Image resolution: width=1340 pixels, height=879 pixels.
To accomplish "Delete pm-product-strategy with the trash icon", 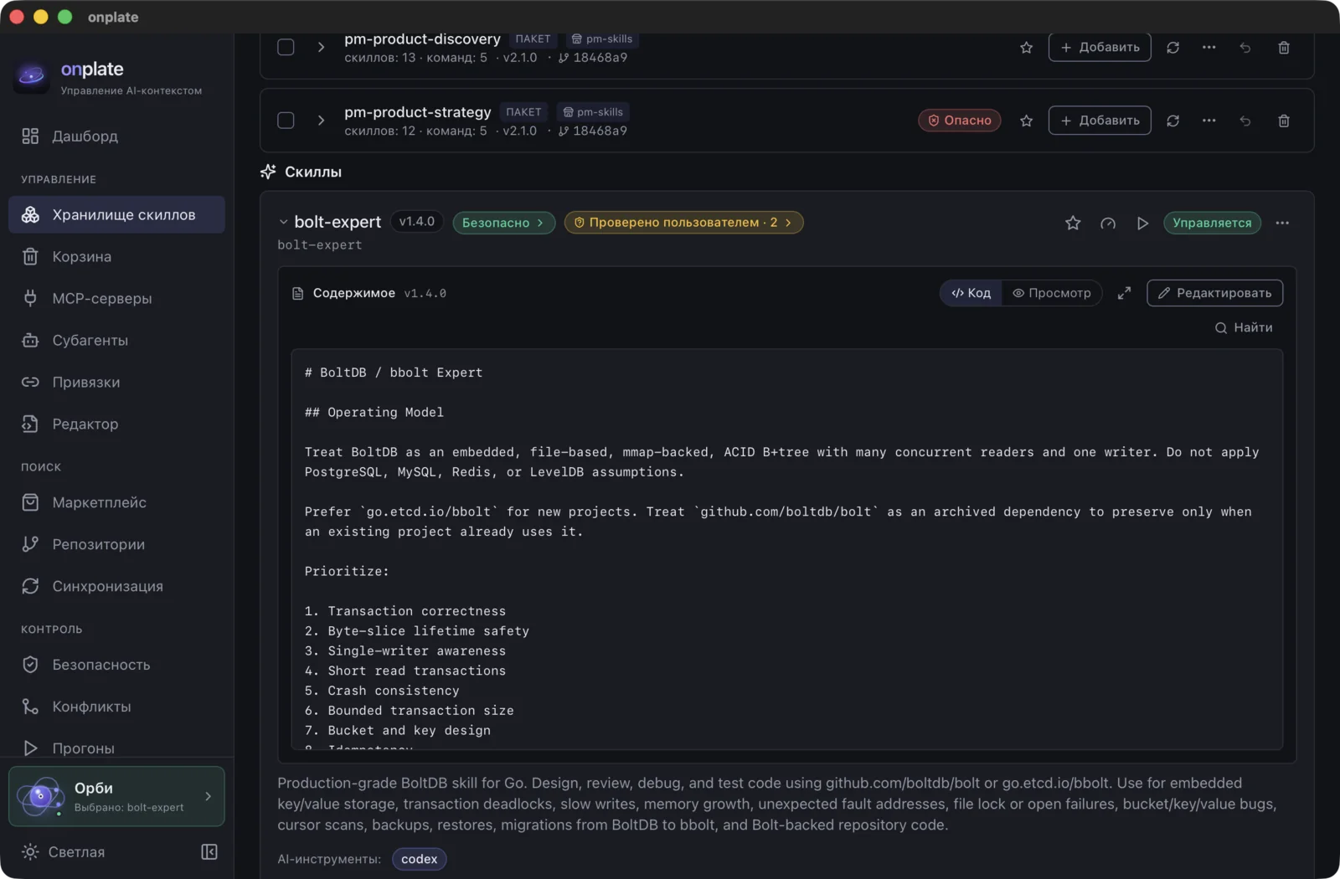I will (x=1284, y=121).
